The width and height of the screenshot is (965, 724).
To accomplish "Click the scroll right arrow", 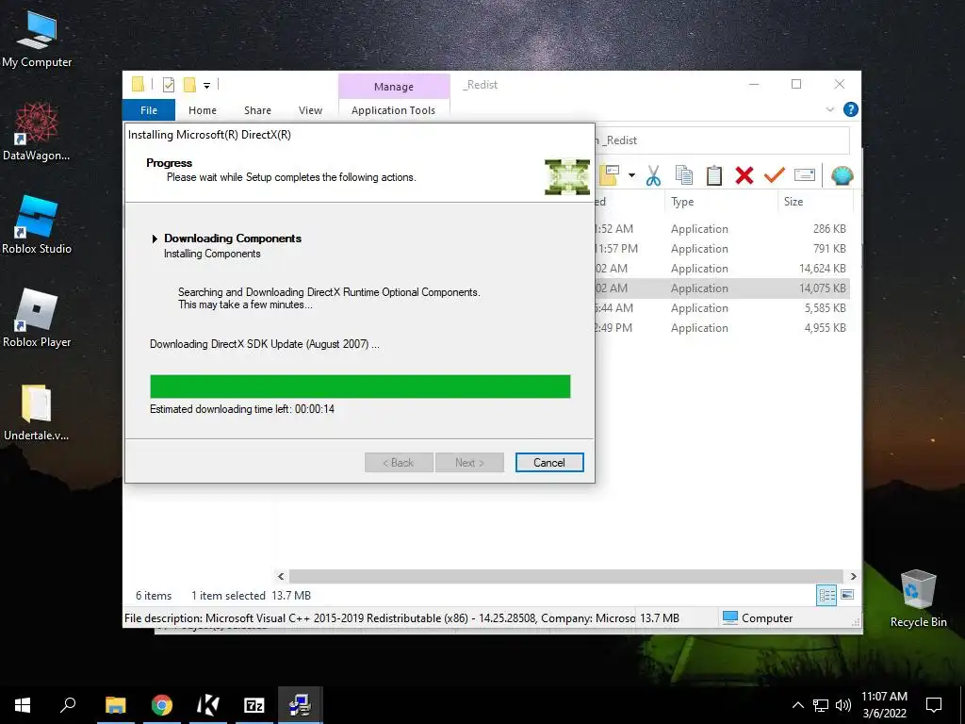I will [853, 576].
